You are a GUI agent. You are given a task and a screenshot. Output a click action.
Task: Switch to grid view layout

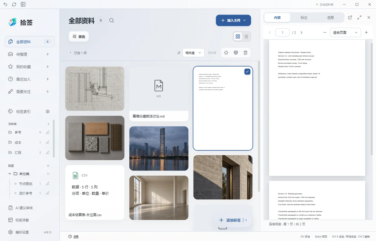pyautogui.click(x=238, y=37)
